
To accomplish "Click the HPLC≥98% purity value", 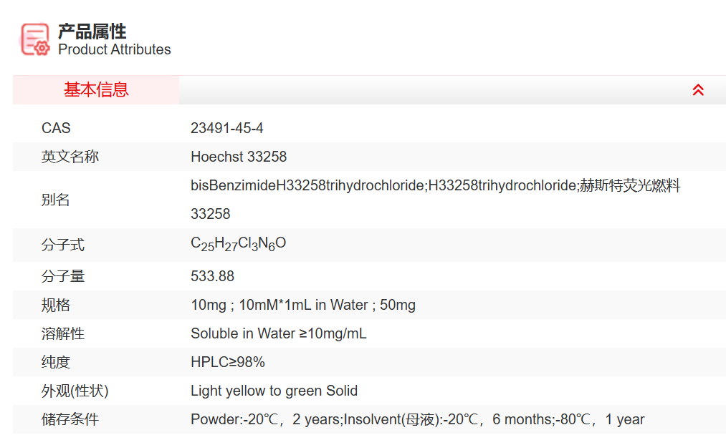I will click(228, 363).
